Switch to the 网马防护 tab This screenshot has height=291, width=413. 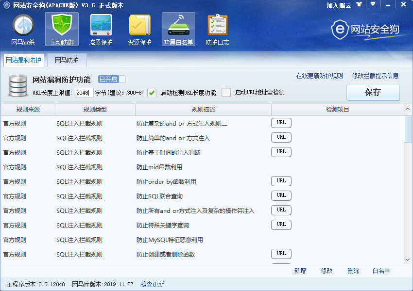(67, 61)
